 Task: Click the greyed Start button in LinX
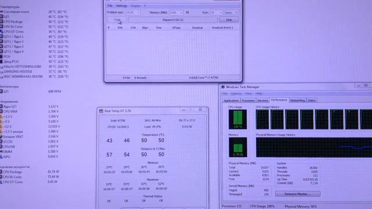[x=117, y=20]
